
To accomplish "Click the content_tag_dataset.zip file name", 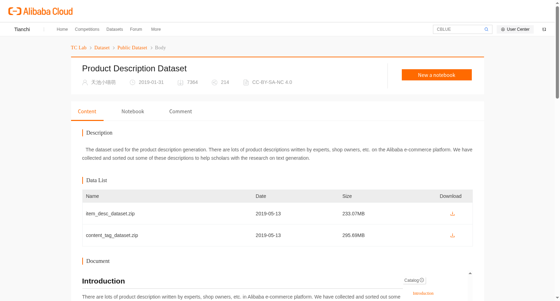I will pyautogui.click(x=112, y=235).
